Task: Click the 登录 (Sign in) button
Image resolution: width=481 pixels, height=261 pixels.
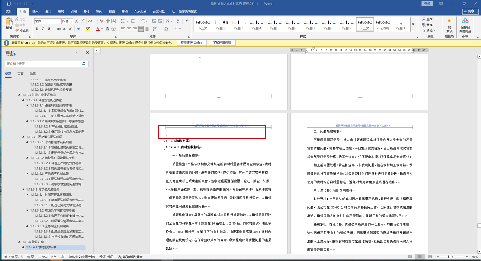Action: point(427,3)
